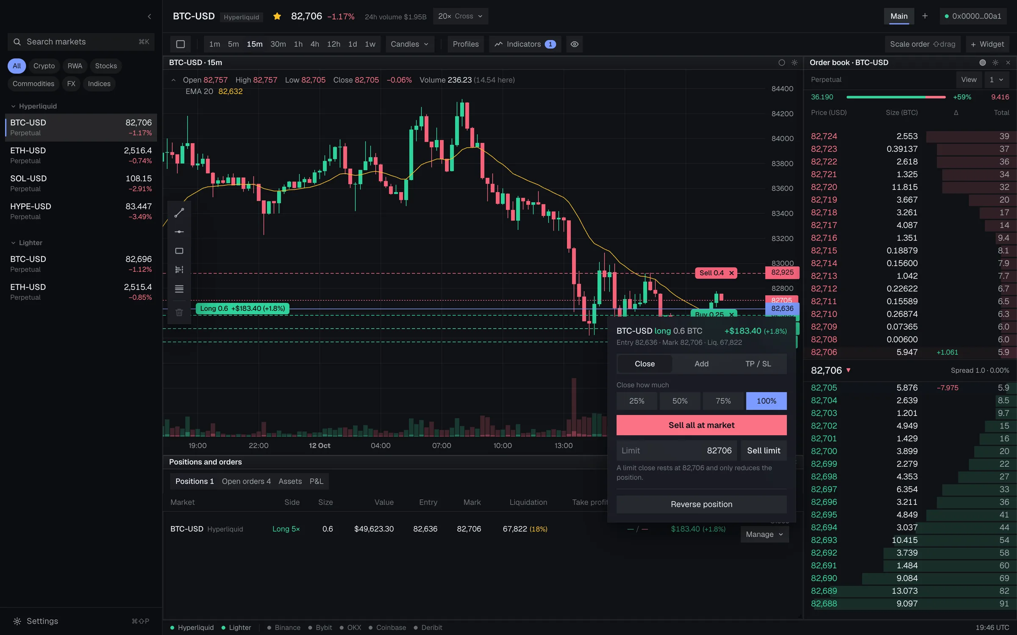Viewport: 1017px width, 635px height.
Task: Select the 75% close amount
Action: (723, 401)
